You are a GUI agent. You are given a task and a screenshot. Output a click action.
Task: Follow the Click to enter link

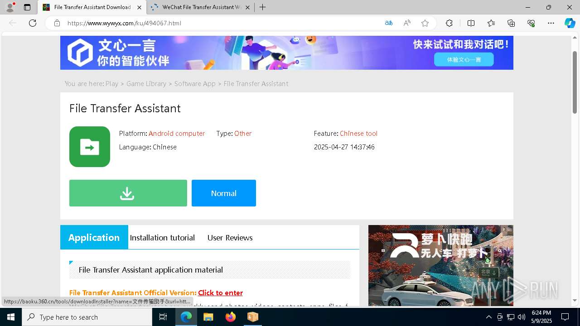[x=220, y=293]
